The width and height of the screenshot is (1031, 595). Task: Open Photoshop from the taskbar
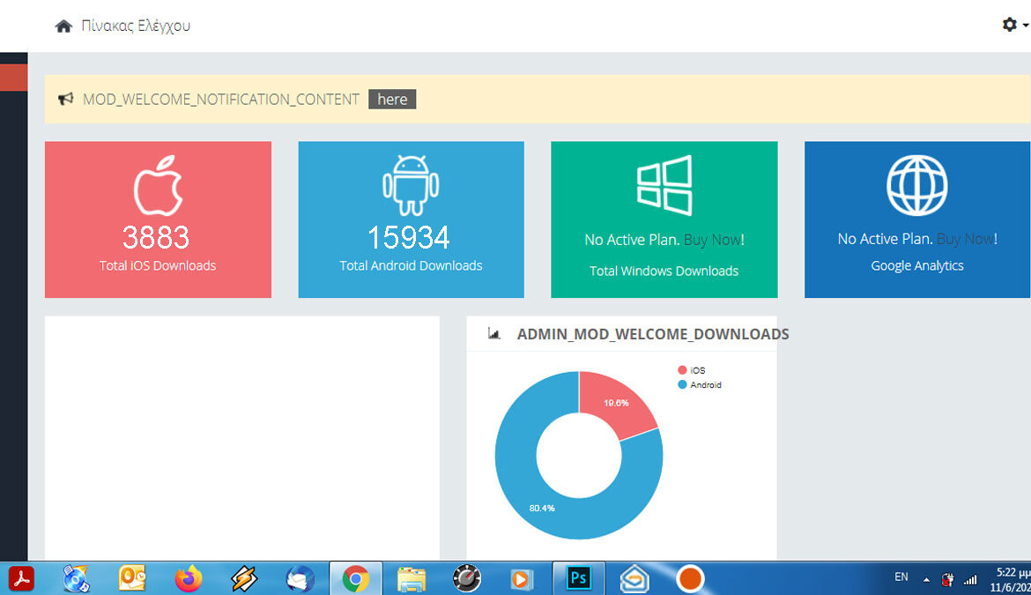579,578
